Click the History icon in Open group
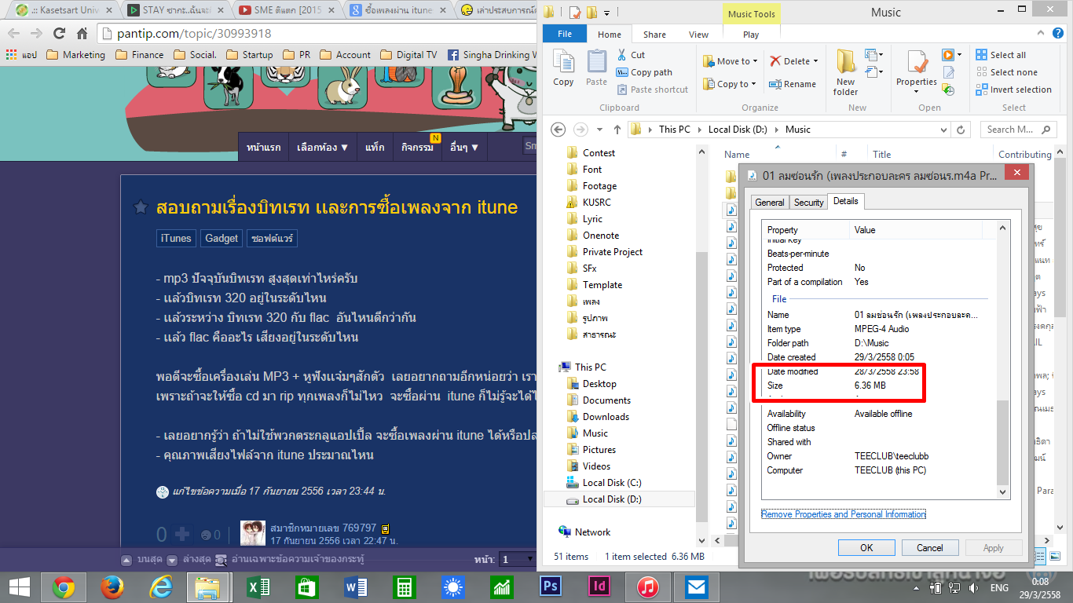Viewport: 1073px width, 603px height. tap(948, 90)
